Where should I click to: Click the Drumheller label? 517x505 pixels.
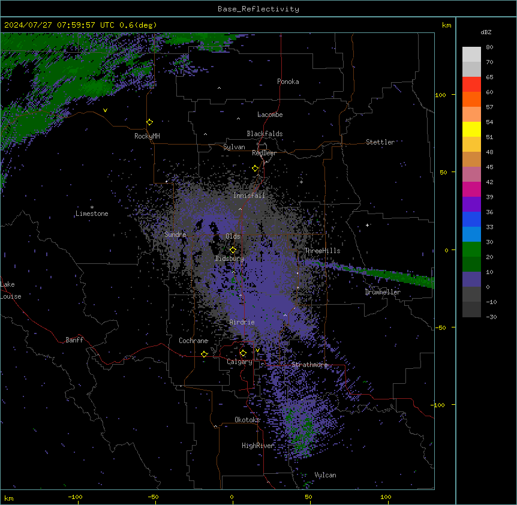[x=383, y=292]
